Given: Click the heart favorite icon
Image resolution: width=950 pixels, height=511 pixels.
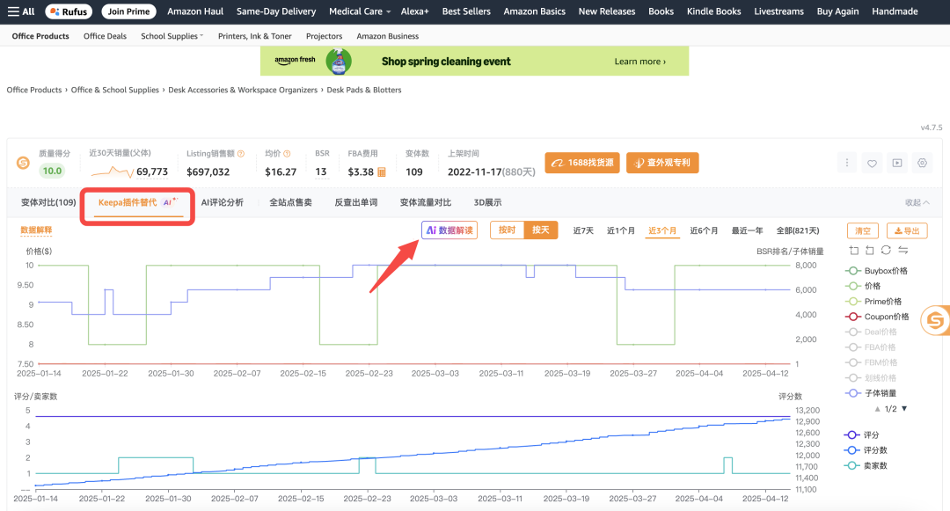Looking at the screenshot, I should click(872, 163).
